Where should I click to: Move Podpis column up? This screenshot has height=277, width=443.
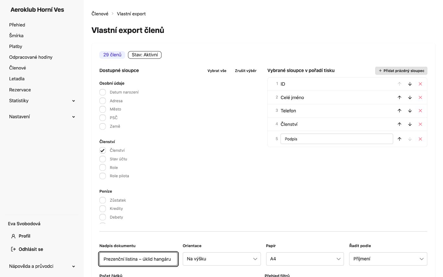point(399,139)
